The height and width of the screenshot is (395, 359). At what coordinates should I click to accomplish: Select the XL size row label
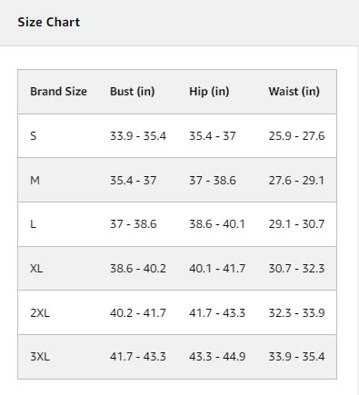(36, 269)
